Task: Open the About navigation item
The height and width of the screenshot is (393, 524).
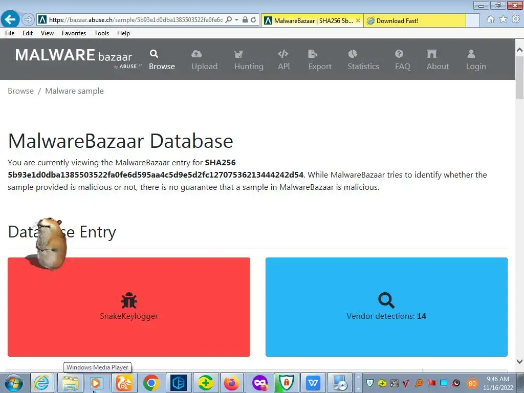Action: [x=438, y=60]
